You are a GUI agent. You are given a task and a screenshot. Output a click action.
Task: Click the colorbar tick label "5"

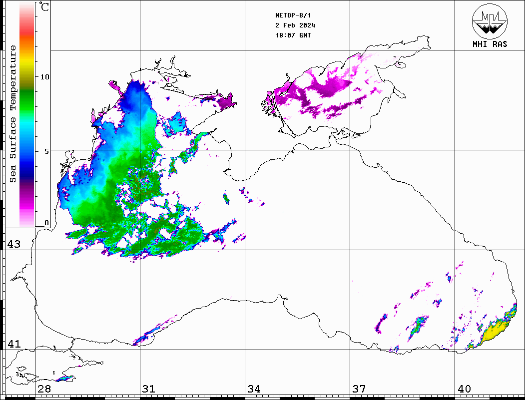[x=47, y=151]
